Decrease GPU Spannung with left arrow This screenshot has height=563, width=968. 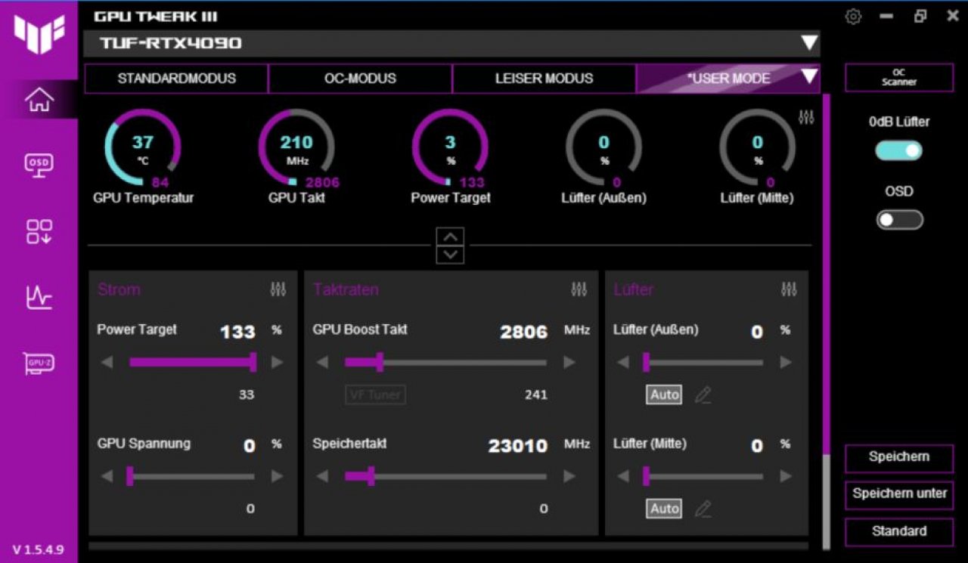tap(107, 476)
